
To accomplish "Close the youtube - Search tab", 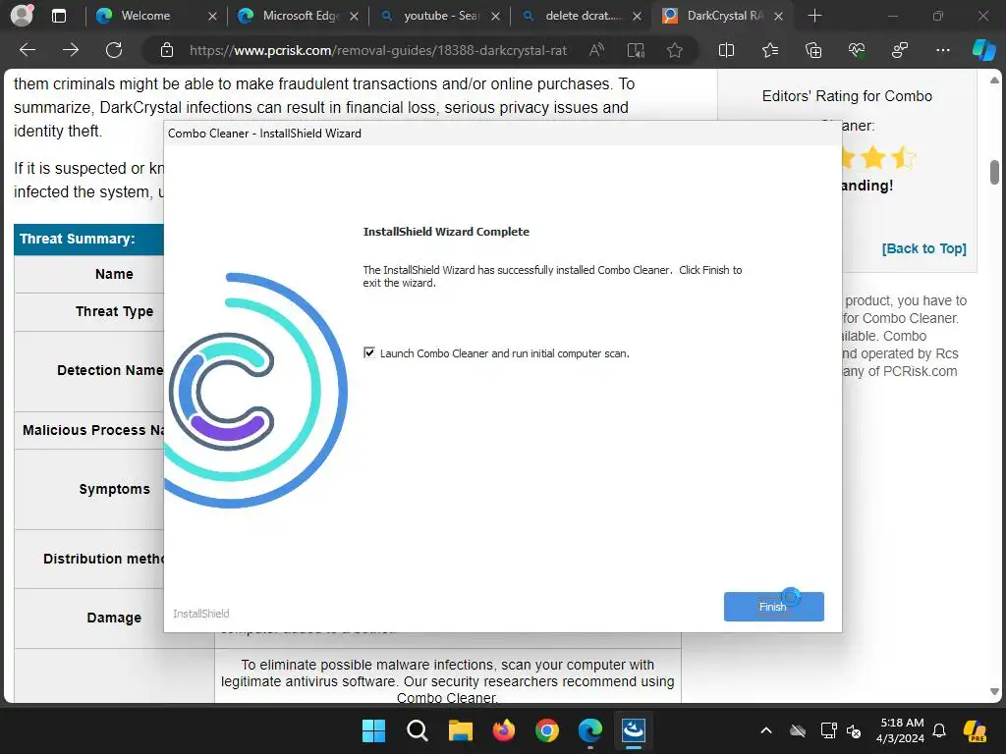I will pyautogui.click(x=495, y=16).
